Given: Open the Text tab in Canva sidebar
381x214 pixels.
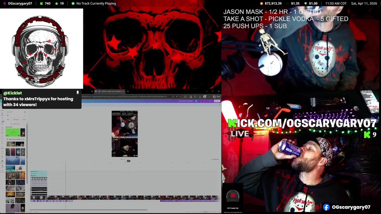Looking at the screenshot, I should (2, 119).
